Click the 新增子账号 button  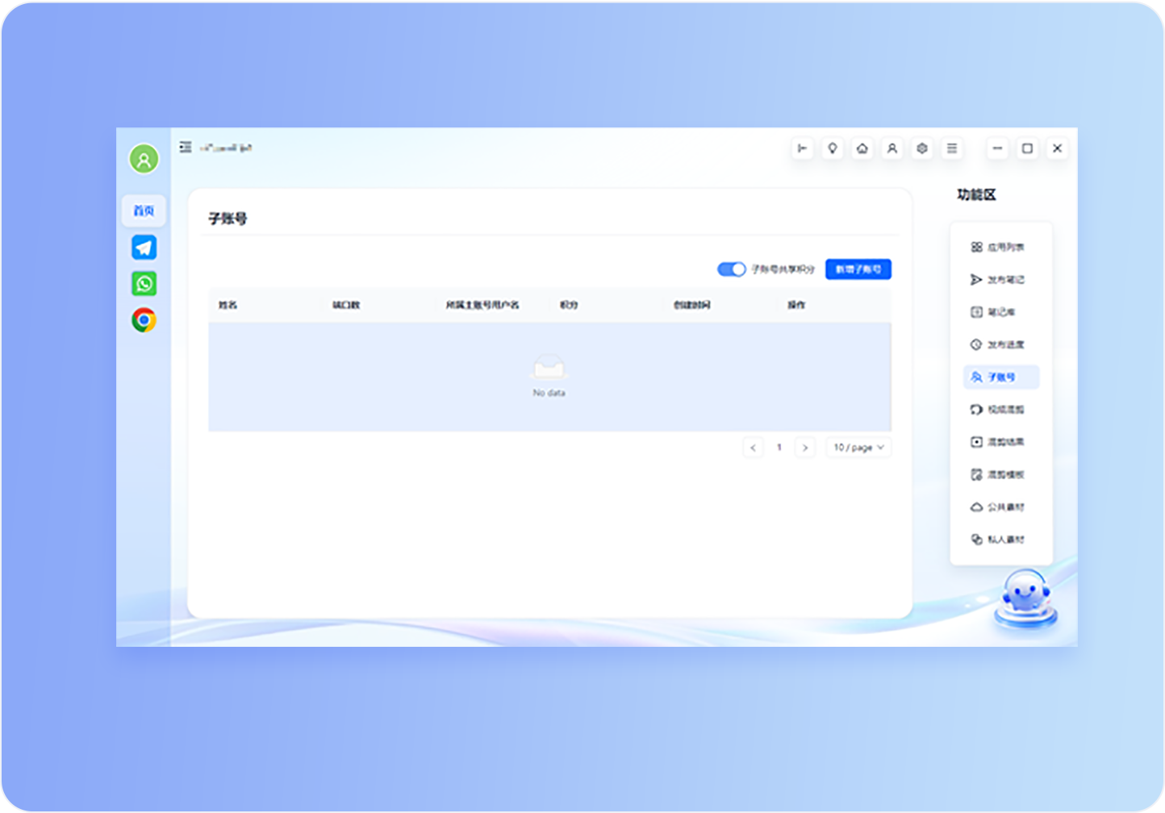pyautogui.click(x=858, y=269)
